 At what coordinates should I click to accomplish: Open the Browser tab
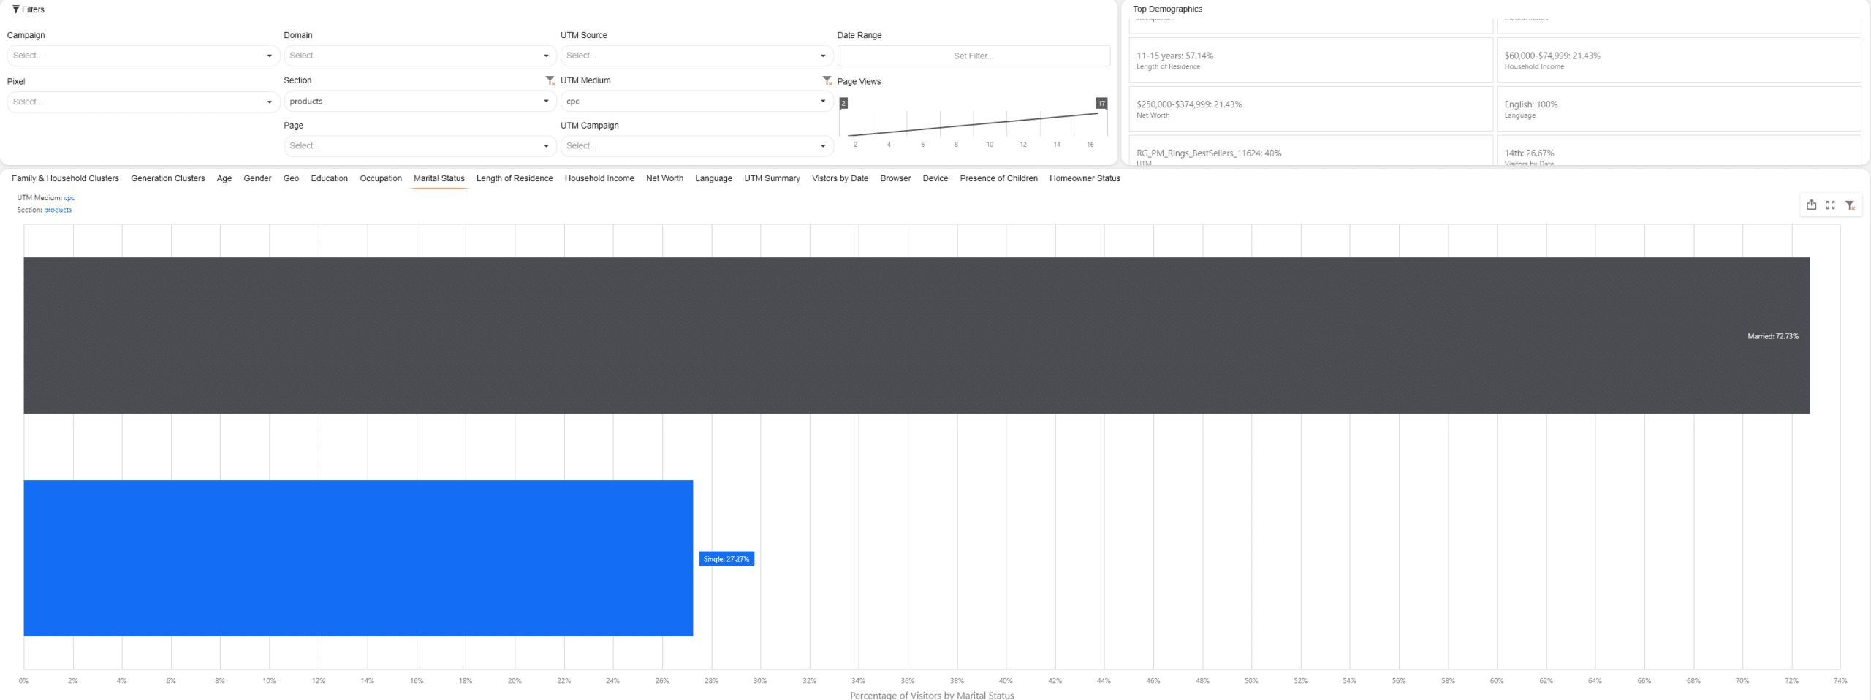pyautogui.click(x=895, y=178)
